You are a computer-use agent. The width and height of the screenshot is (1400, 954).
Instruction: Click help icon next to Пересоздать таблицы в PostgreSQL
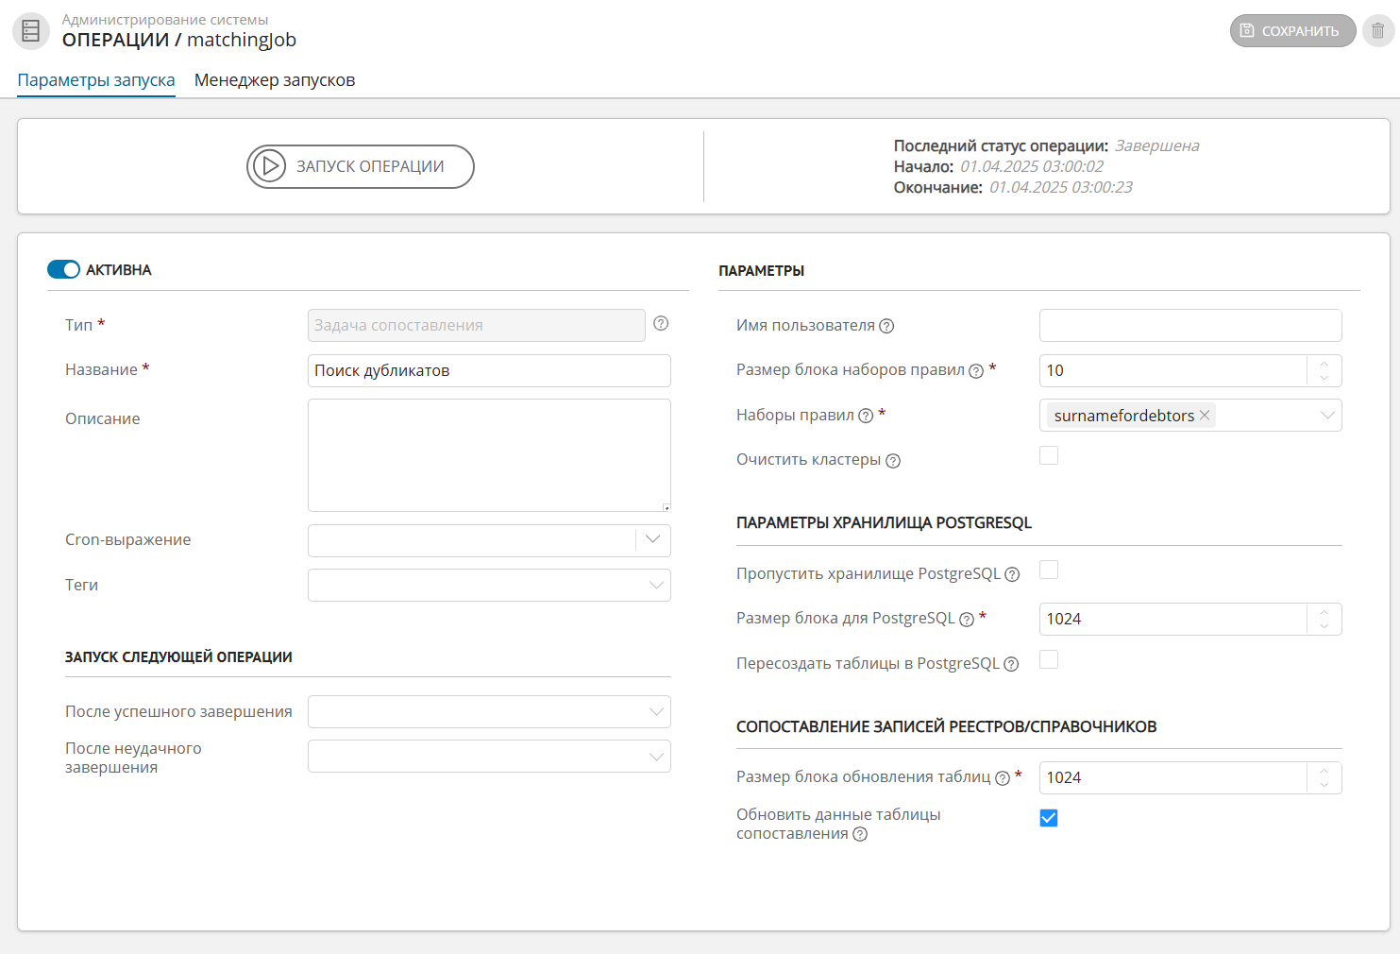click(x=1011, y=664)
